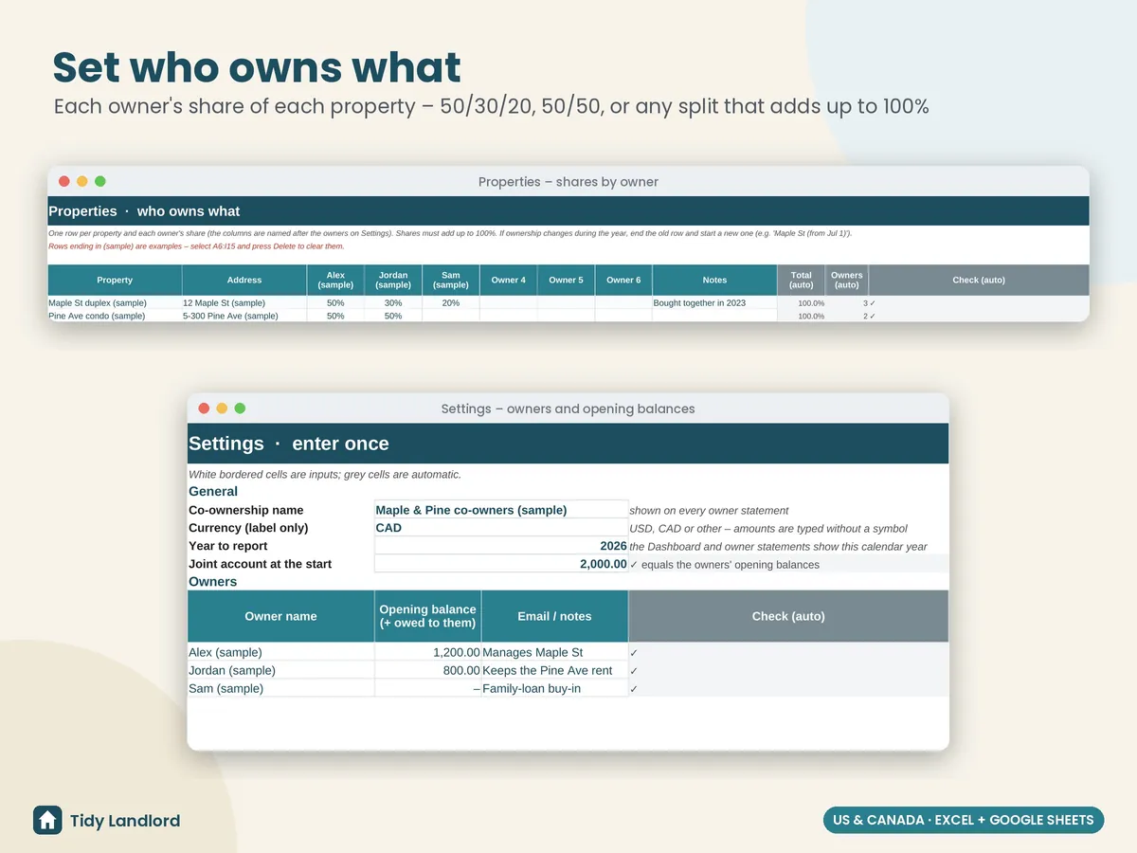Viewport: 1137px width, 853px height.
Task: Select the Total (auto) column header
Action: (x=802, y=280)
